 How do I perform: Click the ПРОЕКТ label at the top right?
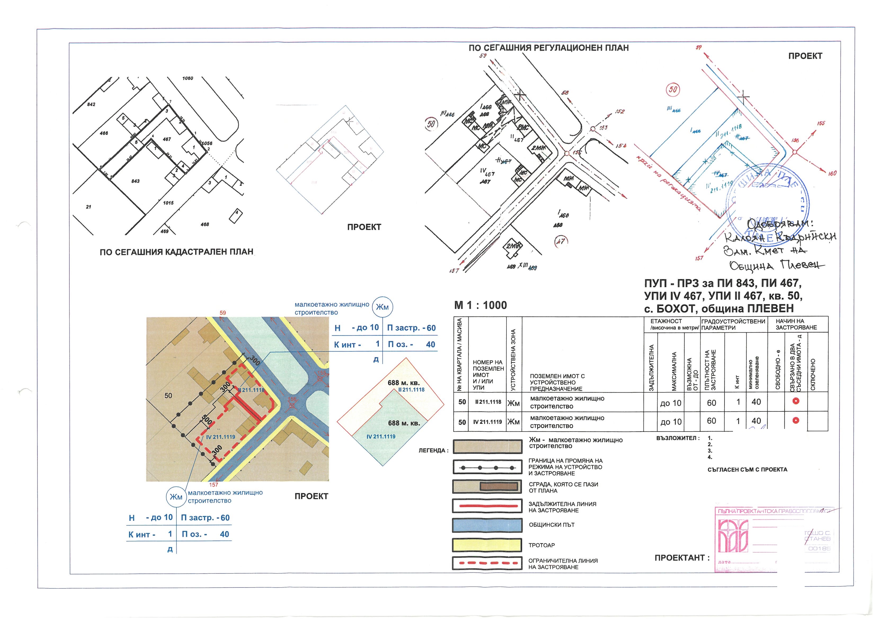pyautogui.click(x=805, y=56)
